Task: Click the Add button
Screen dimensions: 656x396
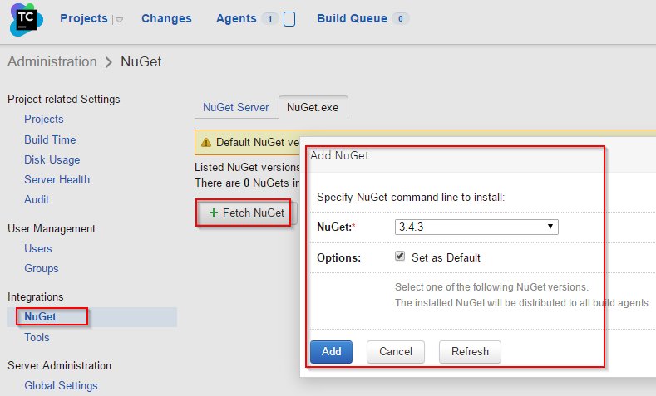Action: tap(332, 352)
